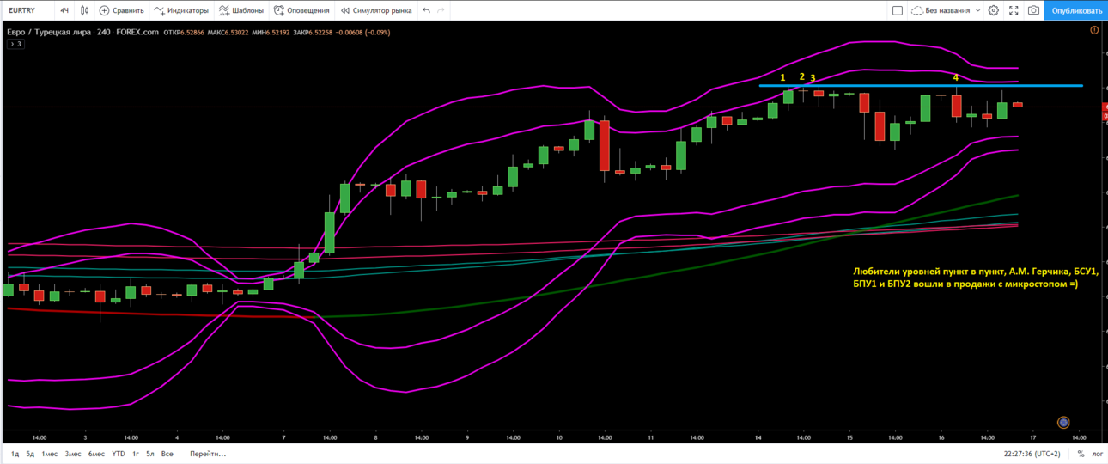Open the 4Ч timeframe dropdown
This screenshot has width=1108, height=464.
tap(64, 10)
